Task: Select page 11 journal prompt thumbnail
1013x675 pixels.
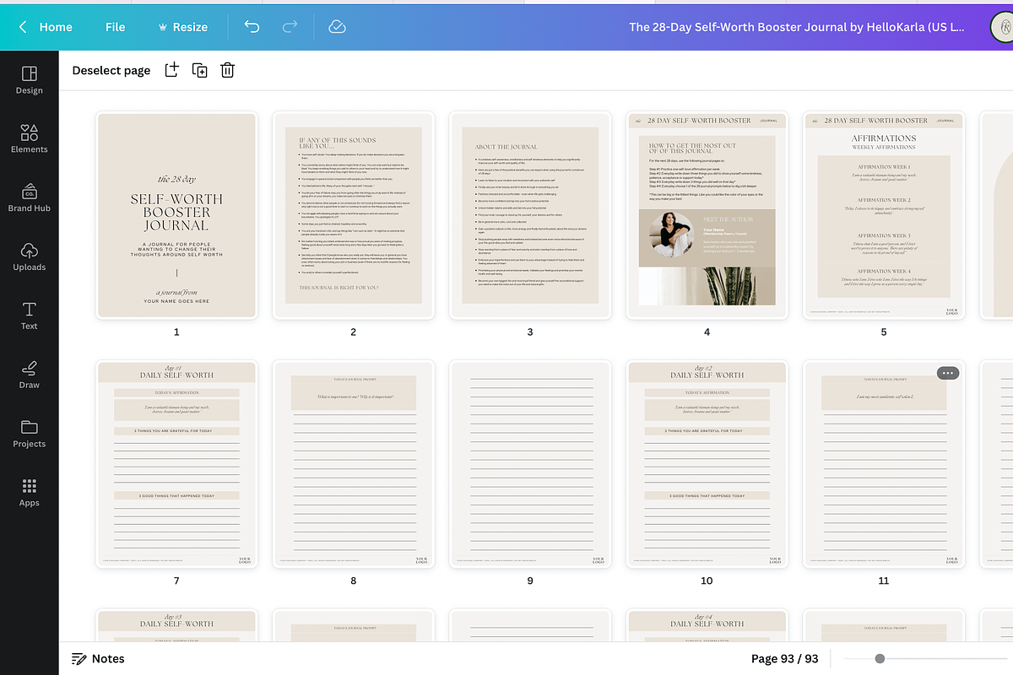Action: click(x=884, y=464)
